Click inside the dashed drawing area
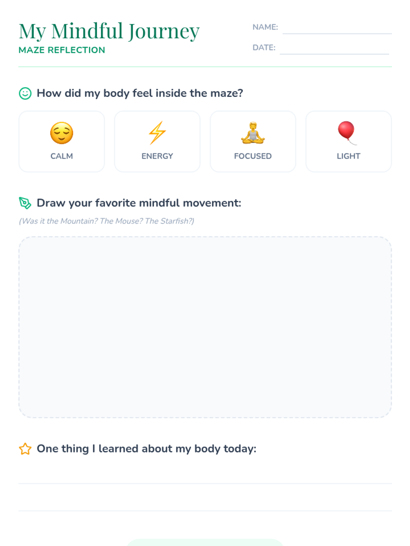 coord(205,327)
